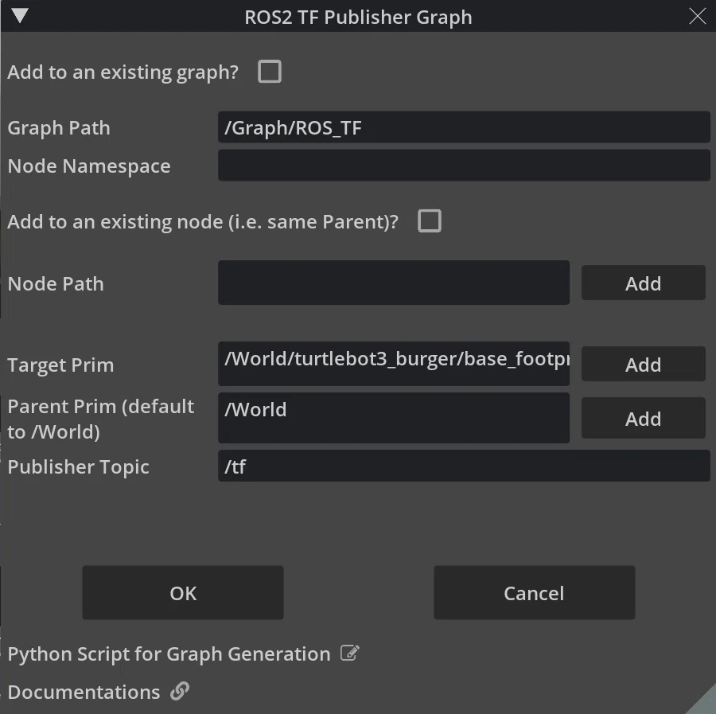The width and height of the screenshot is (716, 714).
Task: Click the Documentations label
Action: click(84, 692)
